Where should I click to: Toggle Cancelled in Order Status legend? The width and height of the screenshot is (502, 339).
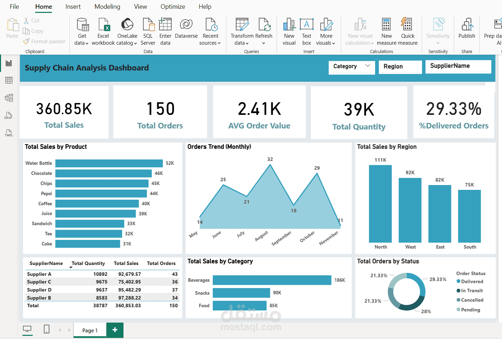tap(470, 300)
